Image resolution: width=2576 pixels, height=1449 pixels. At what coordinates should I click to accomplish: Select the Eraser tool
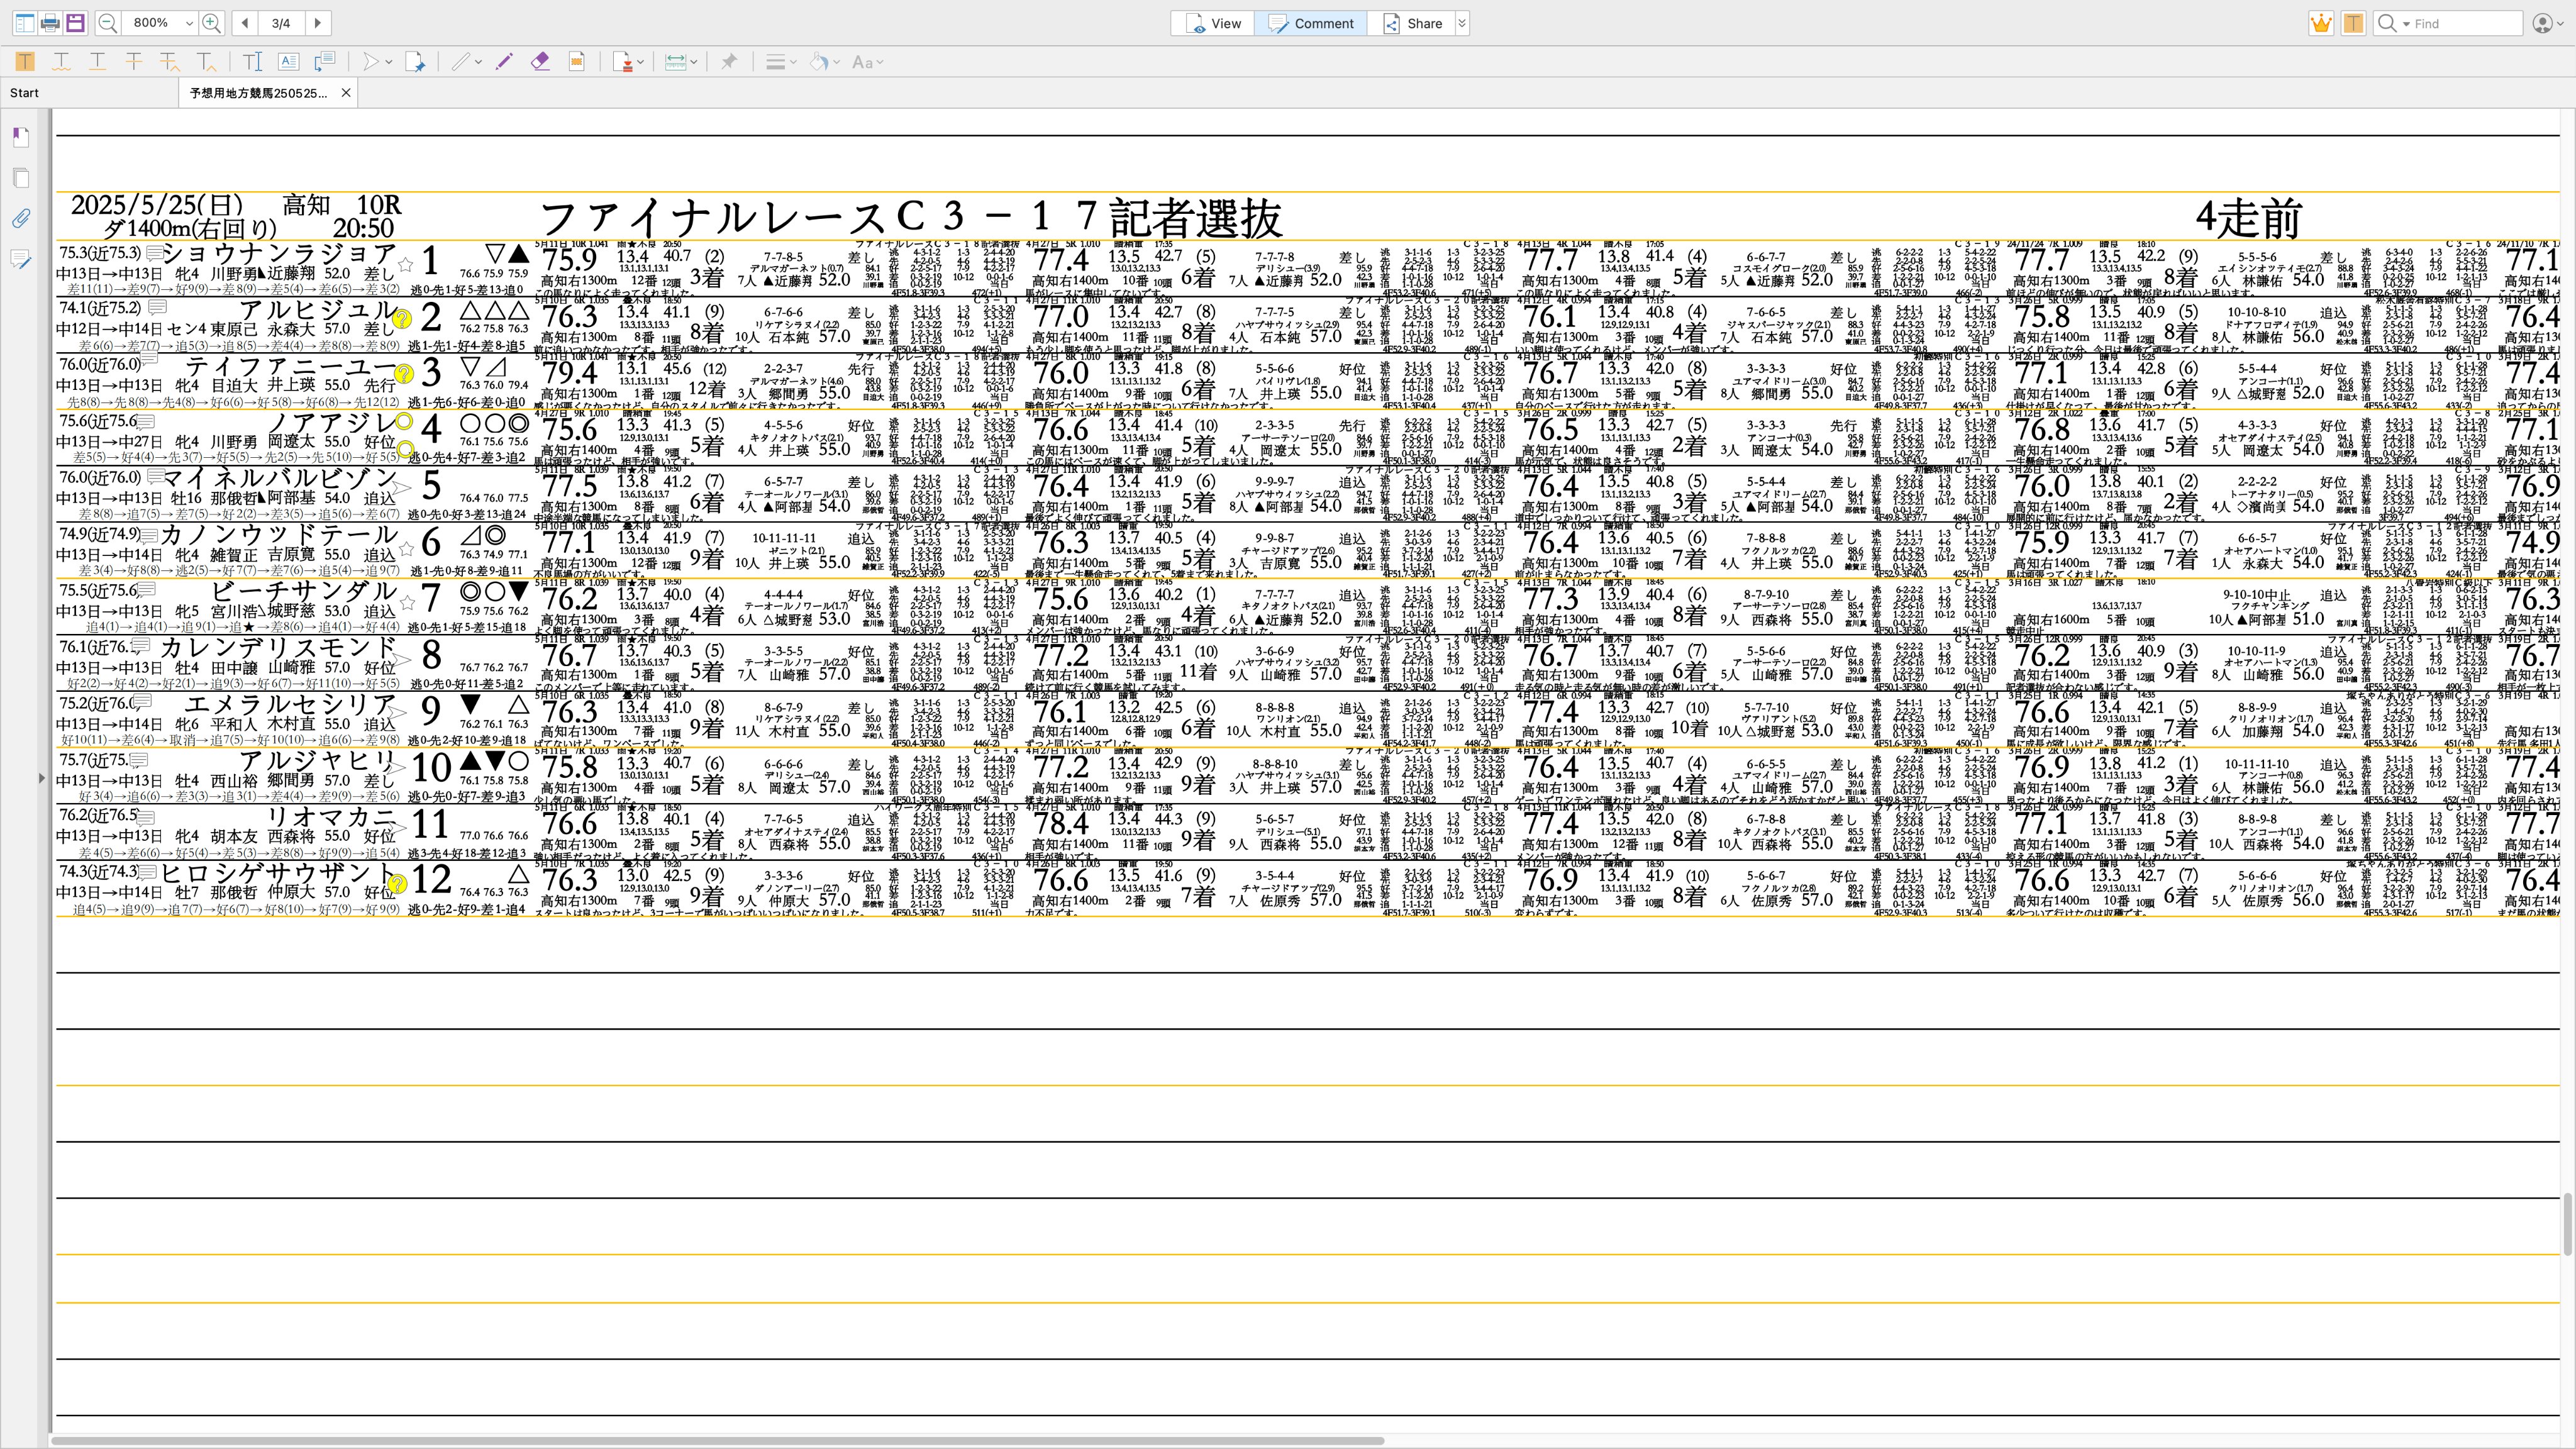click(541, 62)
